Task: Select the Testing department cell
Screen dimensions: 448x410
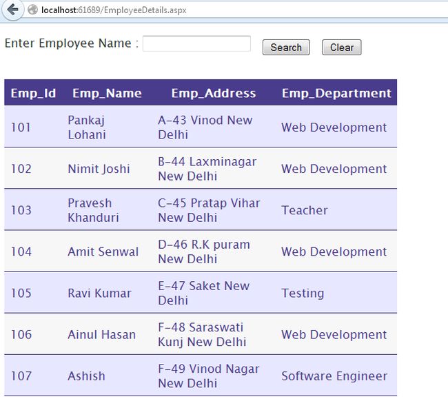Action: pyautogui.click(x=303, y=294)
